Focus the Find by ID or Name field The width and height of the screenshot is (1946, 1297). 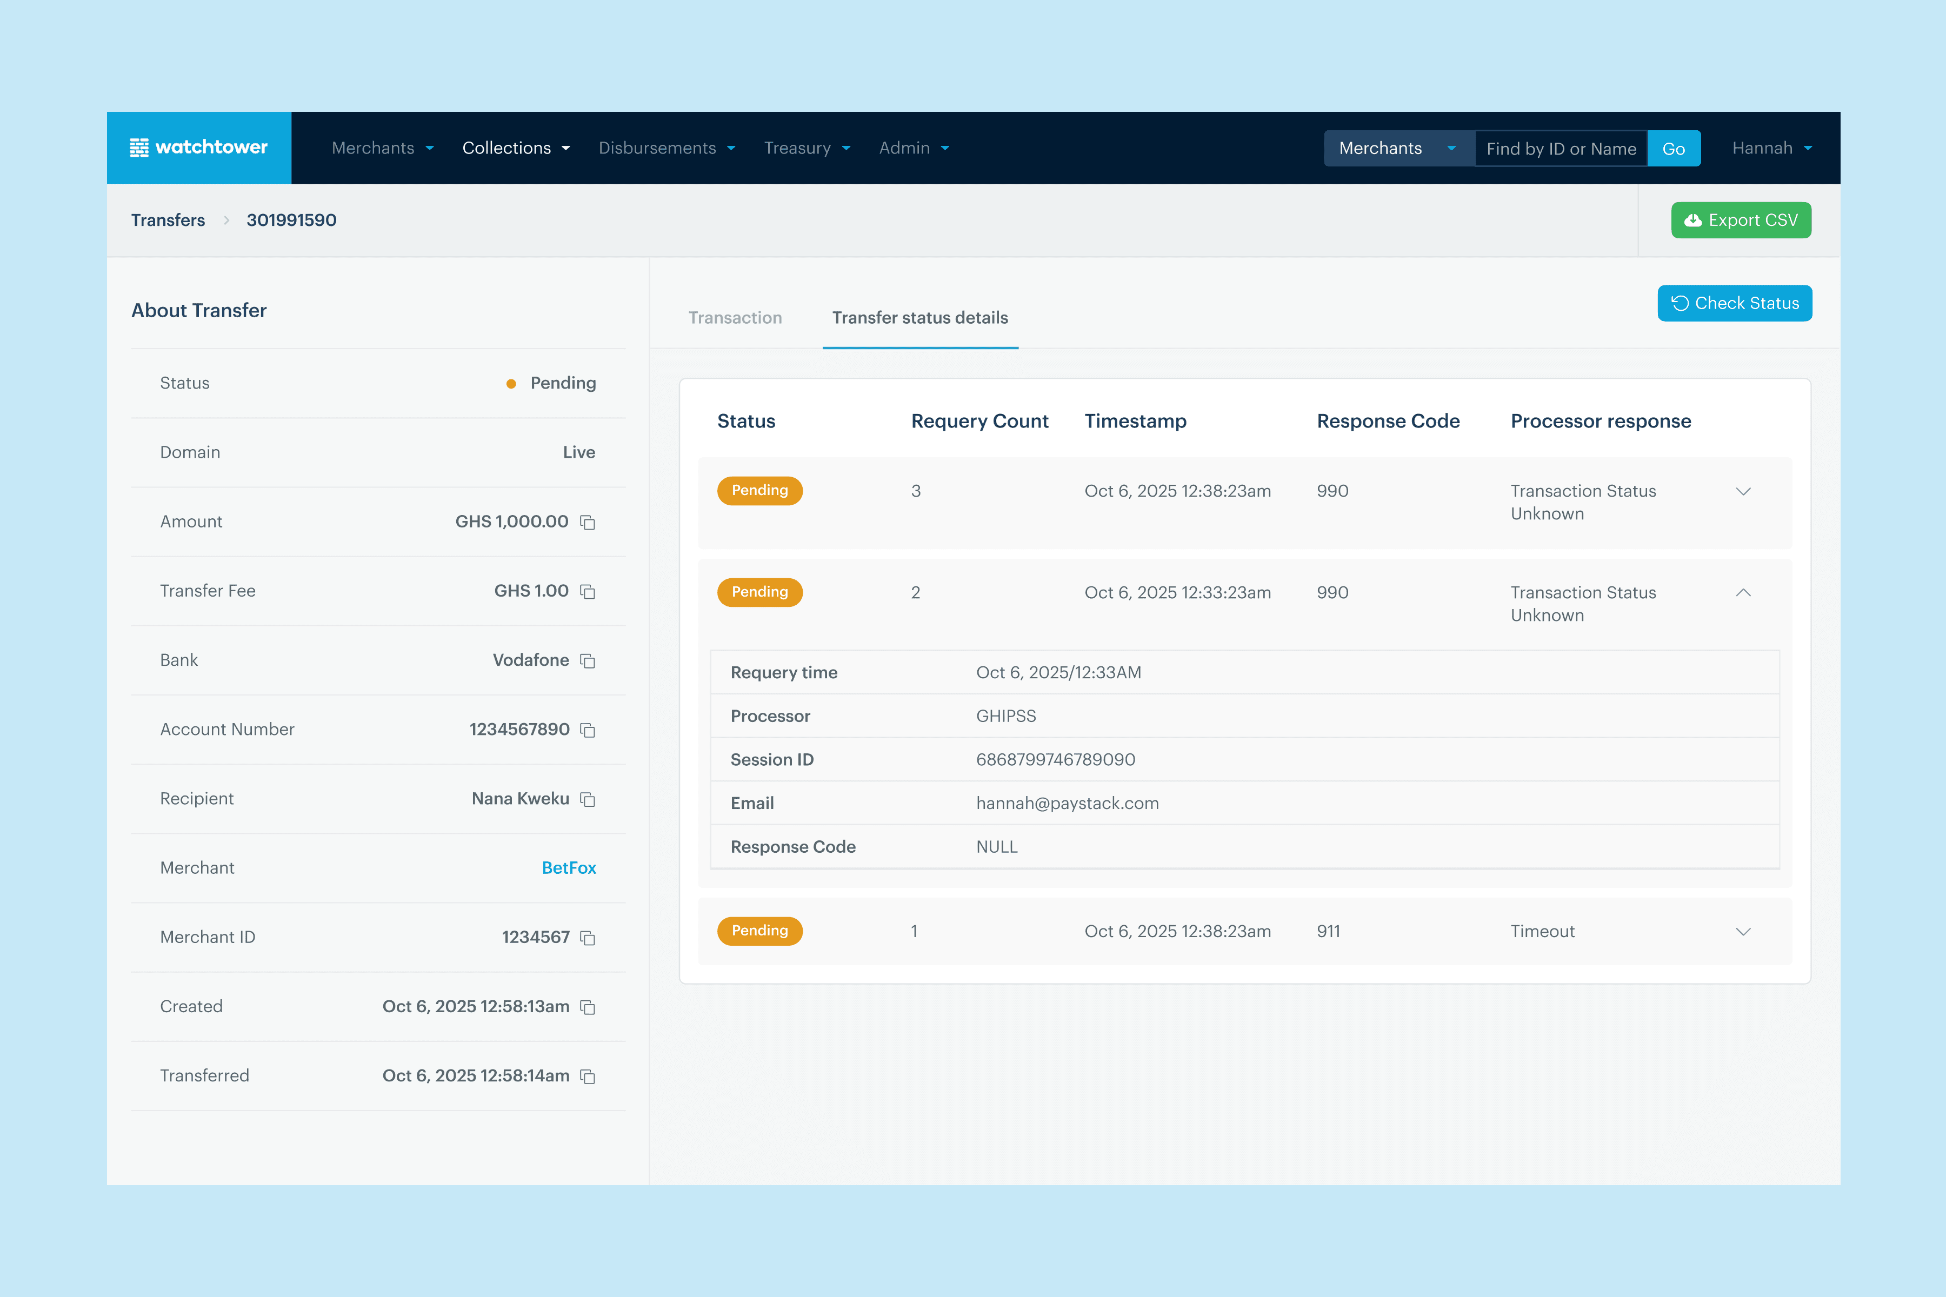tap(1561, 149)
